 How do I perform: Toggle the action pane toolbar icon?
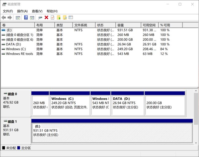tap(32, 18)
